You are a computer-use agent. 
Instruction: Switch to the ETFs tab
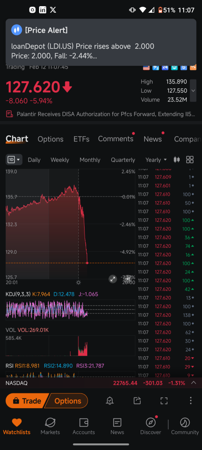point(81,139)
